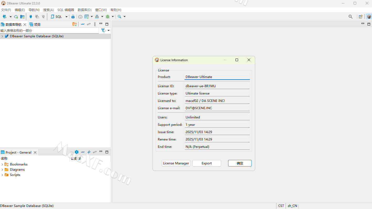Click the table name filter input field
The height and width of the screenshot is (209, 372).
[x=49, y=30]
